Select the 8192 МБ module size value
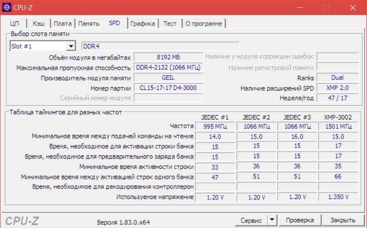The width and height of the screenshot is (367, 228). click(169, 57)
